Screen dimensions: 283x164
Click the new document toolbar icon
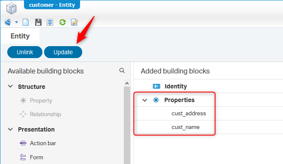[26, 22]
